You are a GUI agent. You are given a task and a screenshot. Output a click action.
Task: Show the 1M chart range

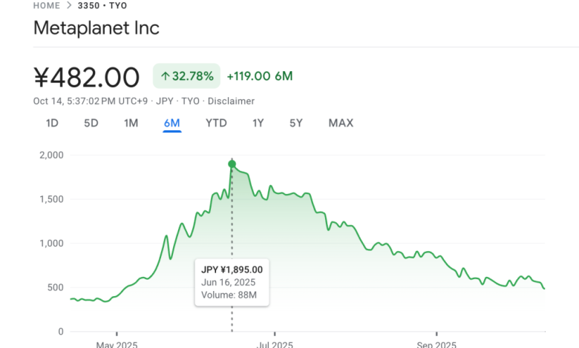(131, 123)
